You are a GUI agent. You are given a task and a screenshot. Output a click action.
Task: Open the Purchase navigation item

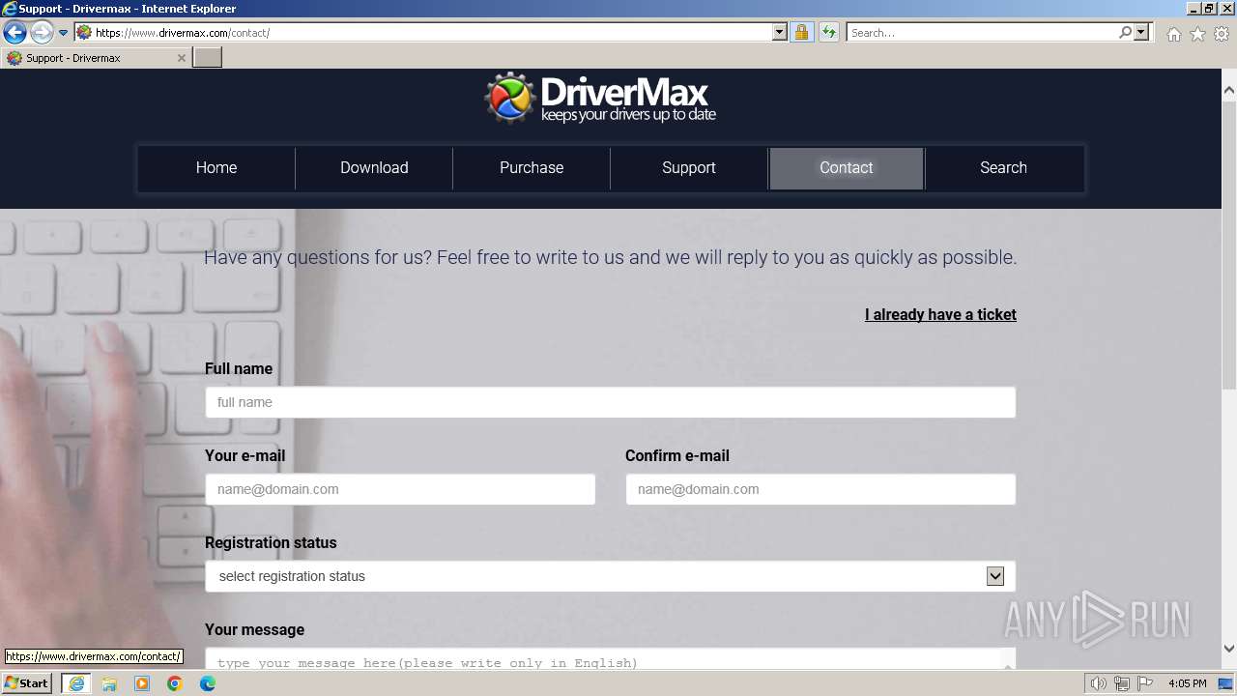[532, 168]
